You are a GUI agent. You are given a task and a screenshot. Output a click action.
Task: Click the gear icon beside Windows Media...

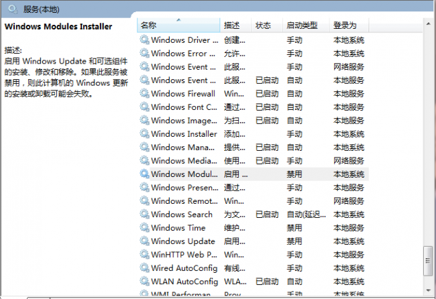tap(144, 160)
